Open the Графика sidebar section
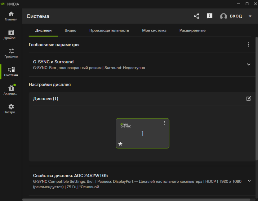 [11, 53]
